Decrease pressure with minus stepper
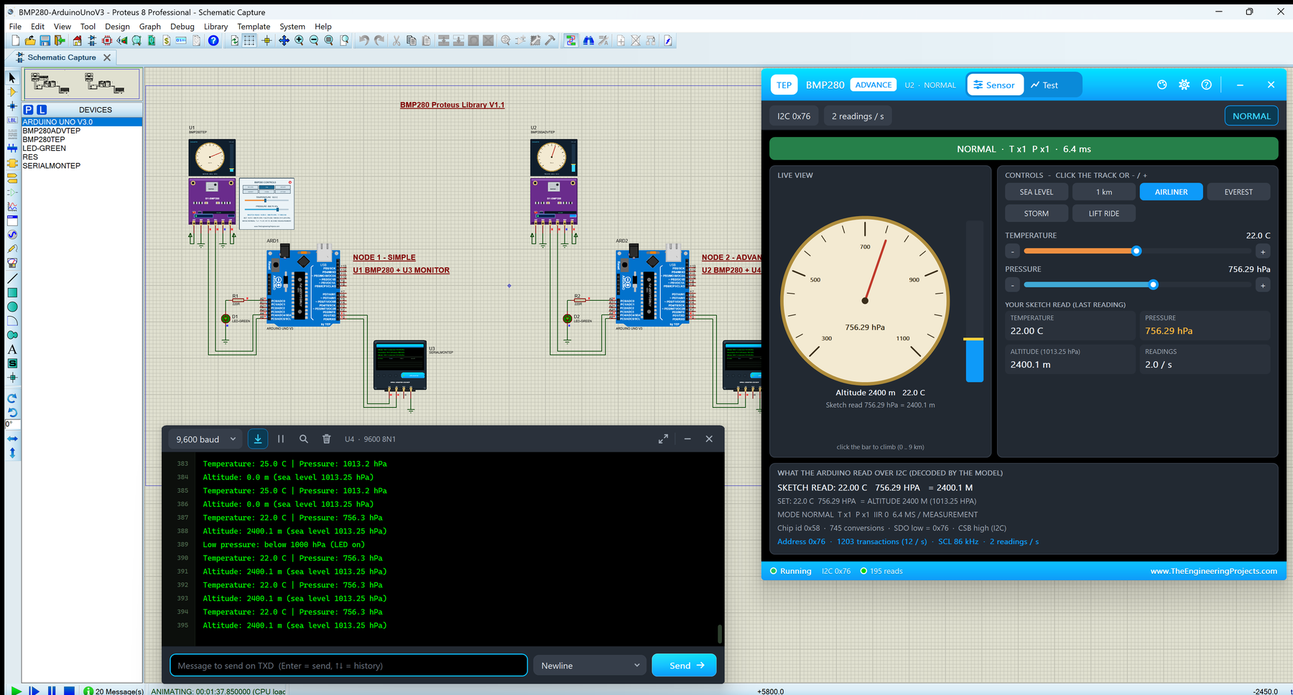 click(x=1012, y=285)
